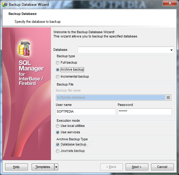
Task: Choose Database backup archive type
Action: point(58,145)
